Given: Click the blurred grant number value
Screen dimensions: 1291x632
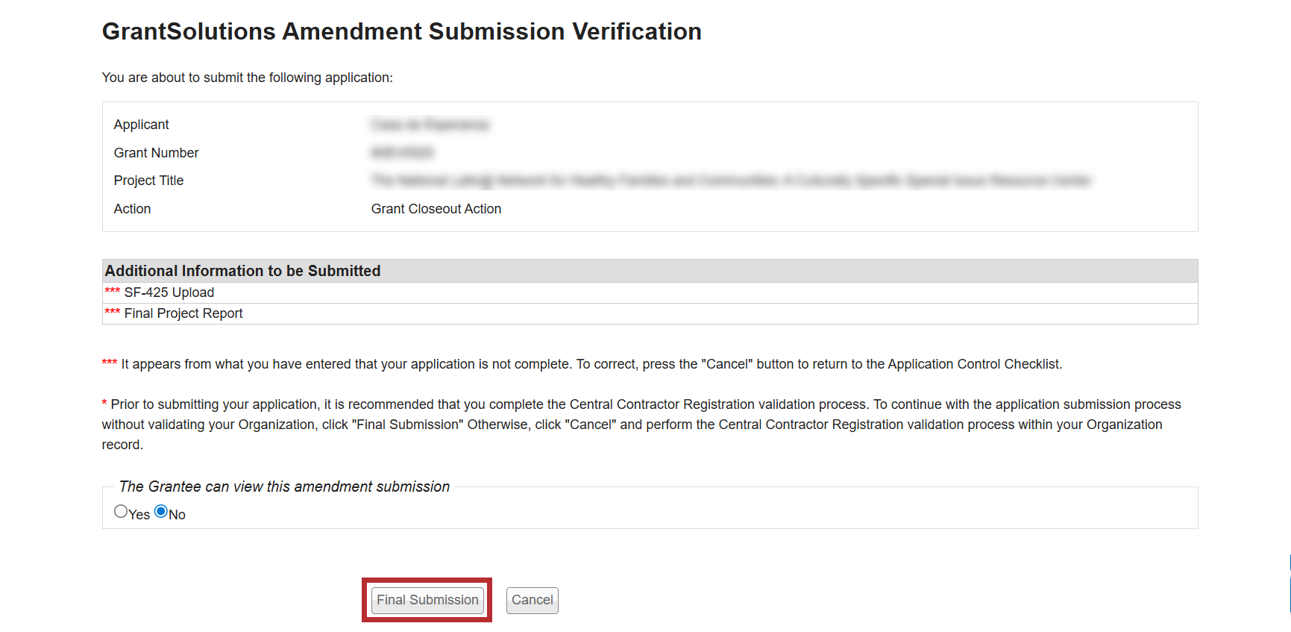Looking at the screenshot, I should pos(402,153).
